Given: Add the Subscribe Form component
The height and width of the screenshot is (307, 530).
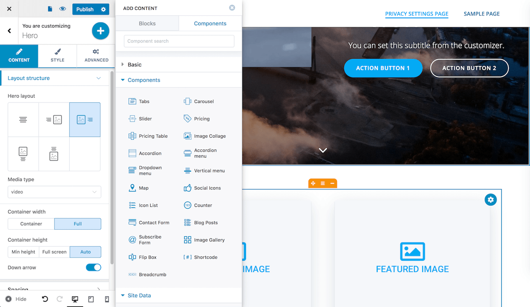Looking at the screenshot, I should pyautogui.click(x=145, y=240).
